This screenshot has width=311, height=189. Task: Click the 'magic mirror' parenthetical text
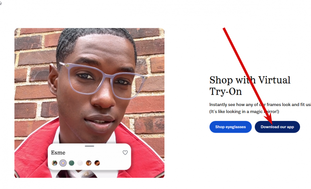point(244,112)
